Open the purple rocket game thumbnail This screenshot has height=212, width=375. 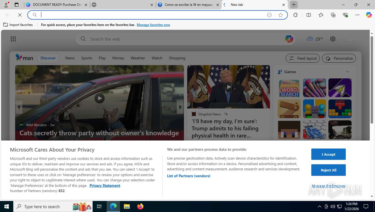(340, 88)
